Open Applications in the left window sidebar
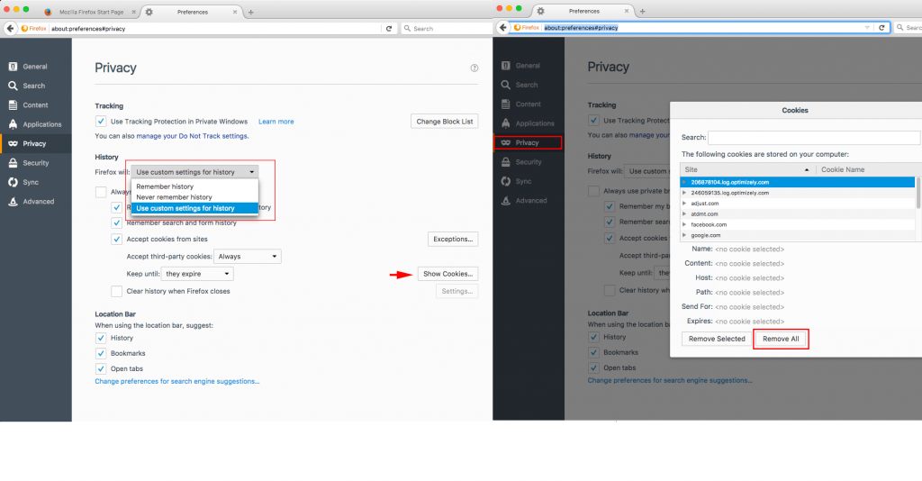Image resolution: width=922 pixels, height=481 pixels. point(35,124)
